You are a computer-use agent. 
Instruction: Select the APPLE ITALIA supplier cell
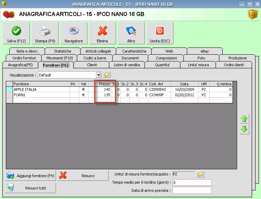[41, 89]
